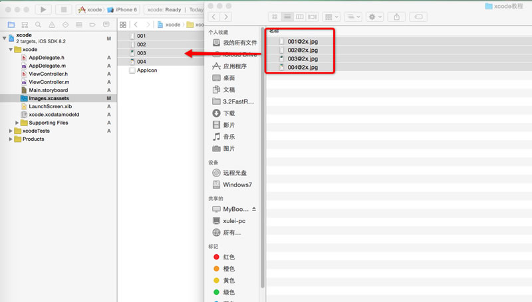This screenshot has height=302, width=532.
Task: Open the Test navigator in Xcode
Action: (x=65, y=25)
